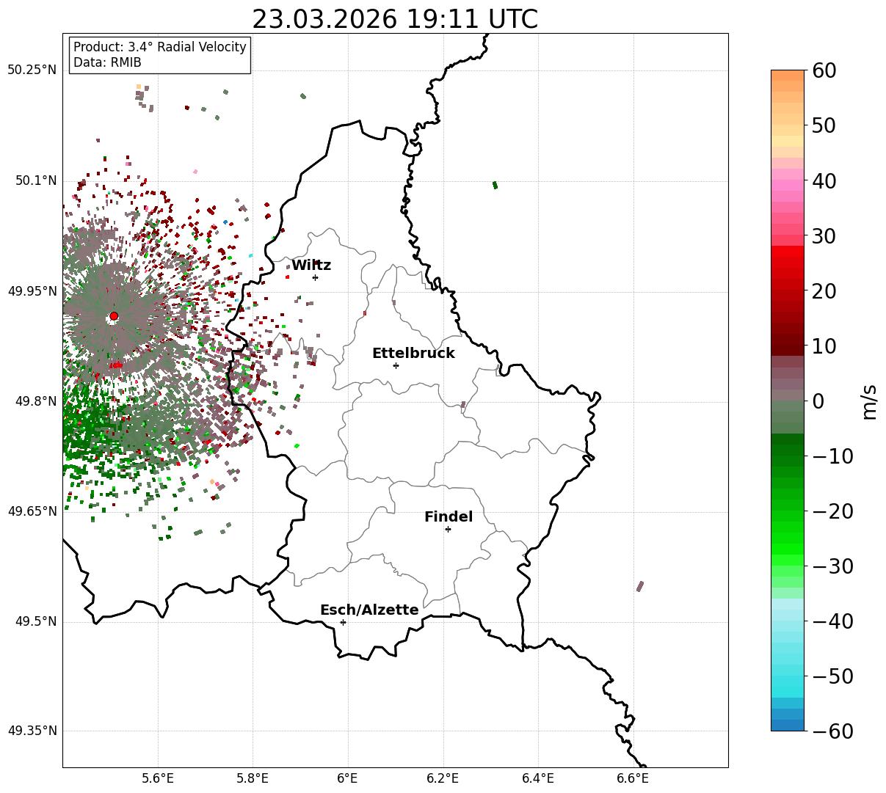
Task: Click the cross marker below Wiltz
Action: (315, 277)
